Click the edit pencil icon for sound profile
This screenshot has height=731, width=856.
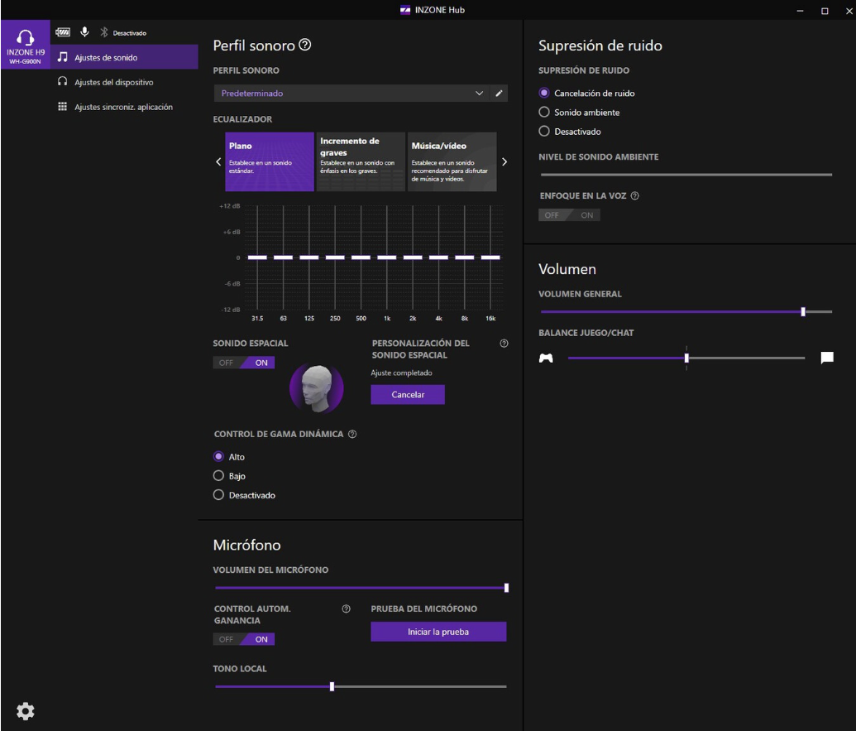pyautogui.click(x=499, y=94)
